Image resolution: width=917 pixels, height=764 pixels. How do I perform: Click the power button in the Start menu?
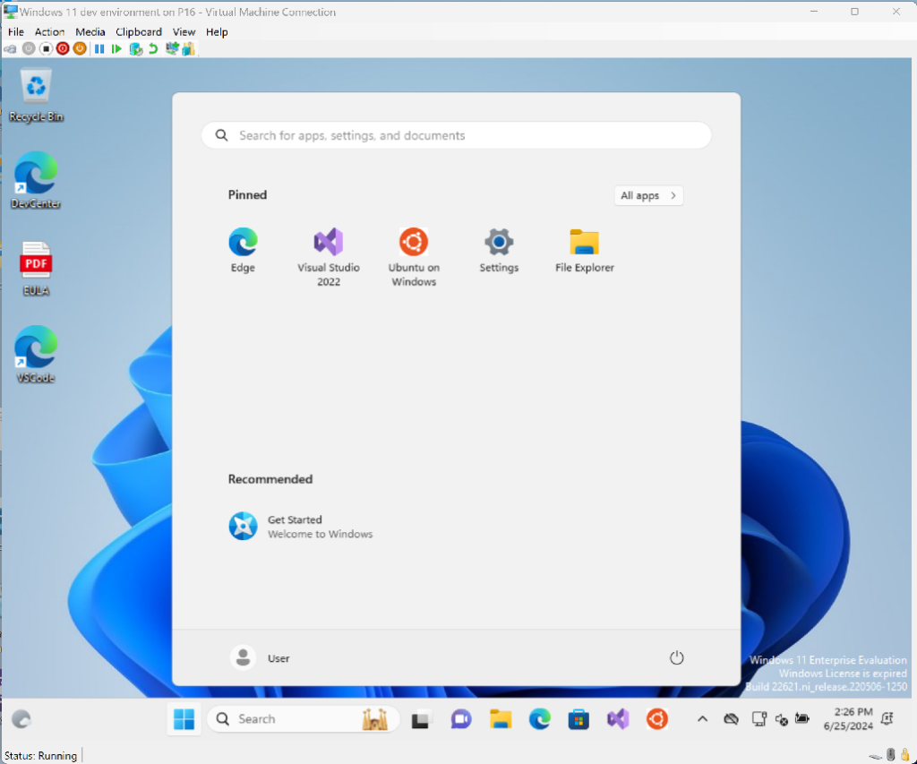[676, 657]
